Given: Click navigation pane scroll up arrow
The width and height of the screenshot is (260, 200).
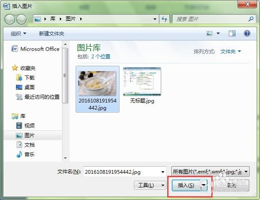Looking at the screenshot, I should (65, 44).
